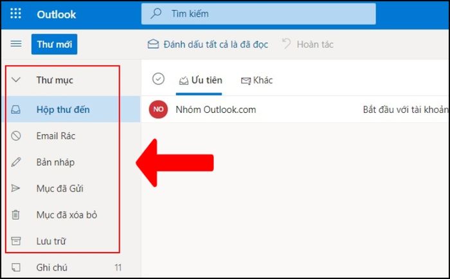Click the Email Rác blocked-circle icon
The width and height of the screenshot is (450, 279).
click(16, 135)
